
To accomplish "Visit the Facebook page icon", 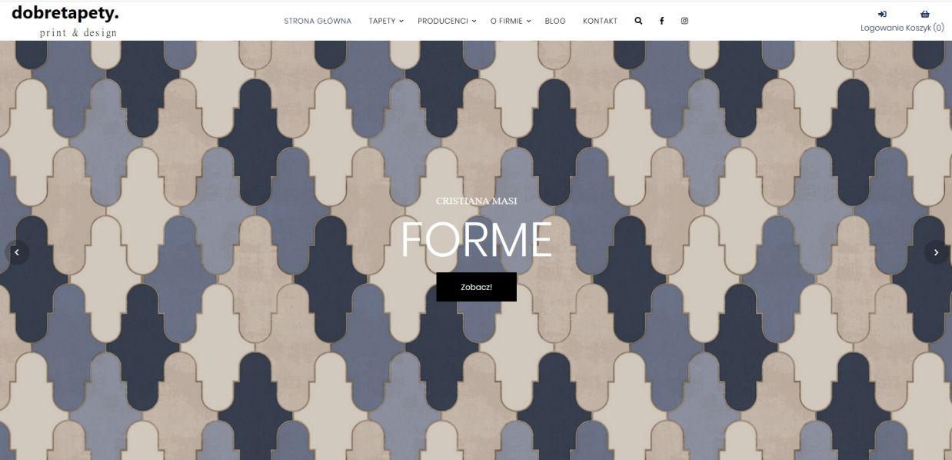I will 661,21.
